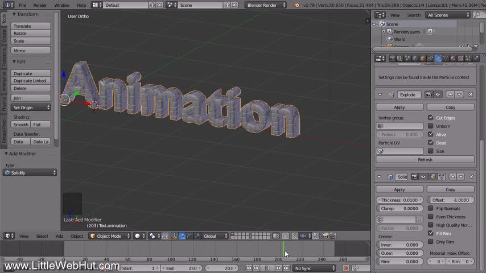
Task: Click Copy on the Solidify modifier
Action: click(x=450, y=189)
